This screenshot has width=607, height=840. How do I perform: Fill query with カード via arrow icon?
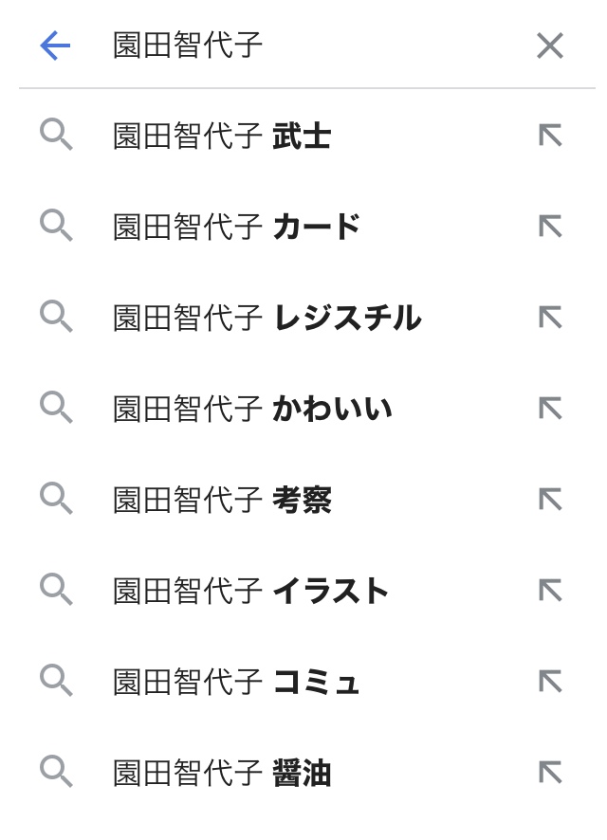tap(550, 228)
